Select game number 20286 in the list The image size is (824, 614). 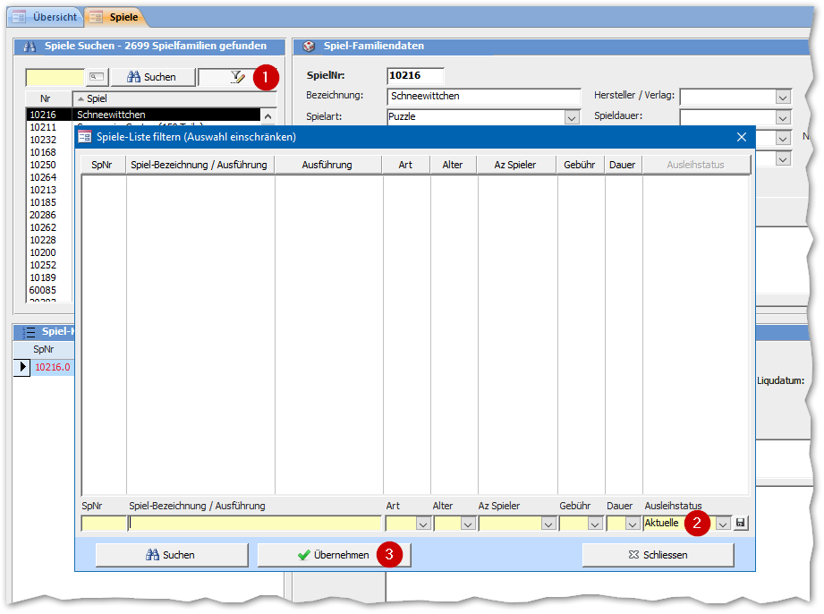click(x=43, y=215)
